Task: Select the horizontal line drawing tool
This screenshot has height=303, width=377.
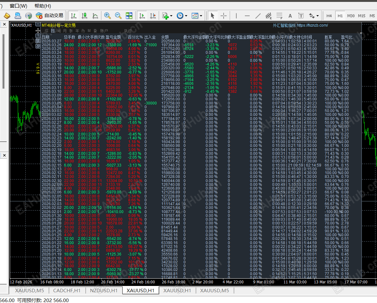Action: tap(247, 16)
